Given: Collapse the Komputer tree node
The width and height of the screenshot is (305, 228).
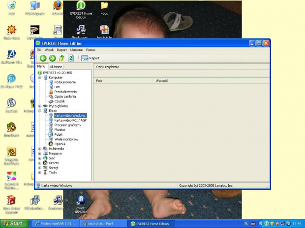Looking at the screenshot, I should (40, 77).
